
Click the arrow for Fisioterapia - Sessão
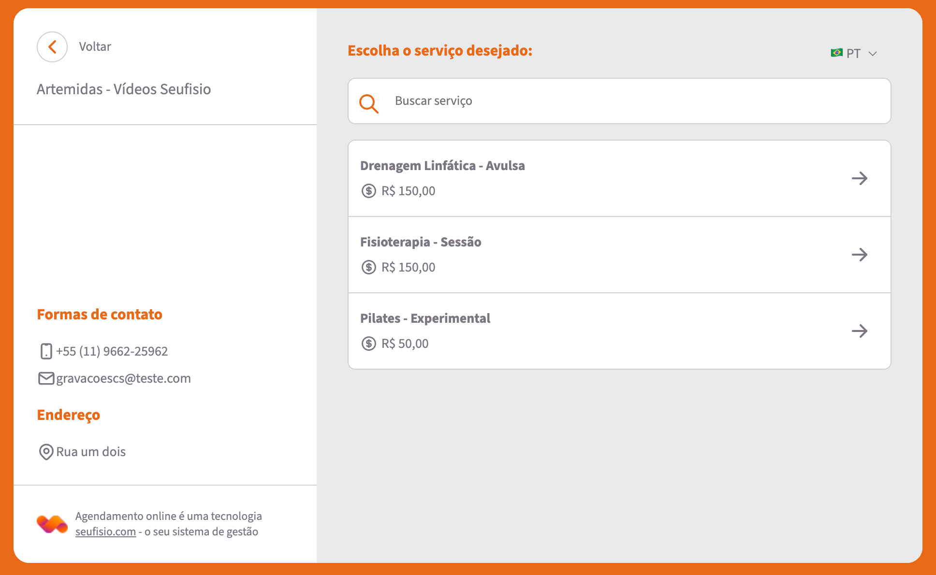click(859, 255)
